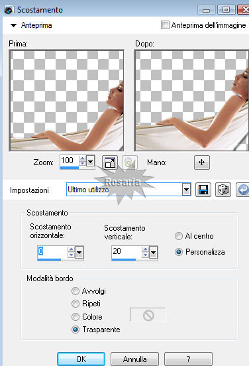
Task: Maximize the Scostamento dialog
Action: [x=226, y=10]
